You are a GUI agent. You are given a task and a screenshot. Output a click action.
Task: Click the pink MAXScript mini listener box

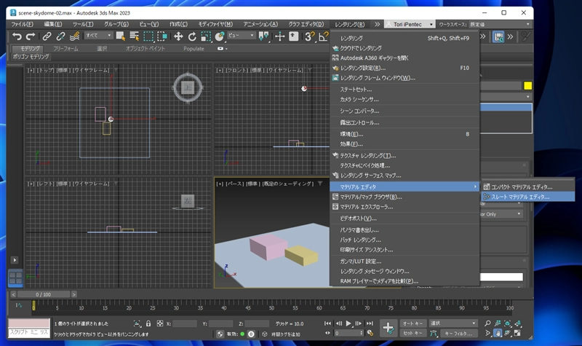pyautogui.click(x=29, y=323)
